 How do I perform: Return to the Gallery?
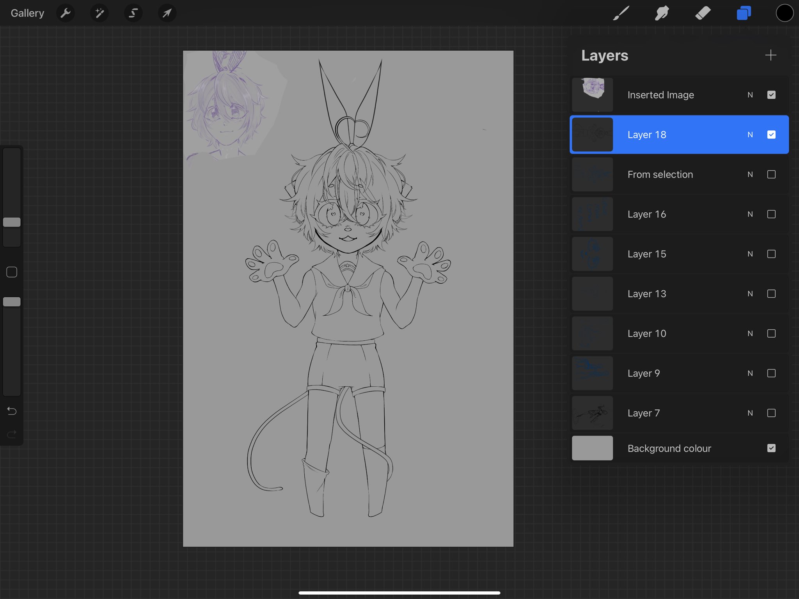coord(27,13)
